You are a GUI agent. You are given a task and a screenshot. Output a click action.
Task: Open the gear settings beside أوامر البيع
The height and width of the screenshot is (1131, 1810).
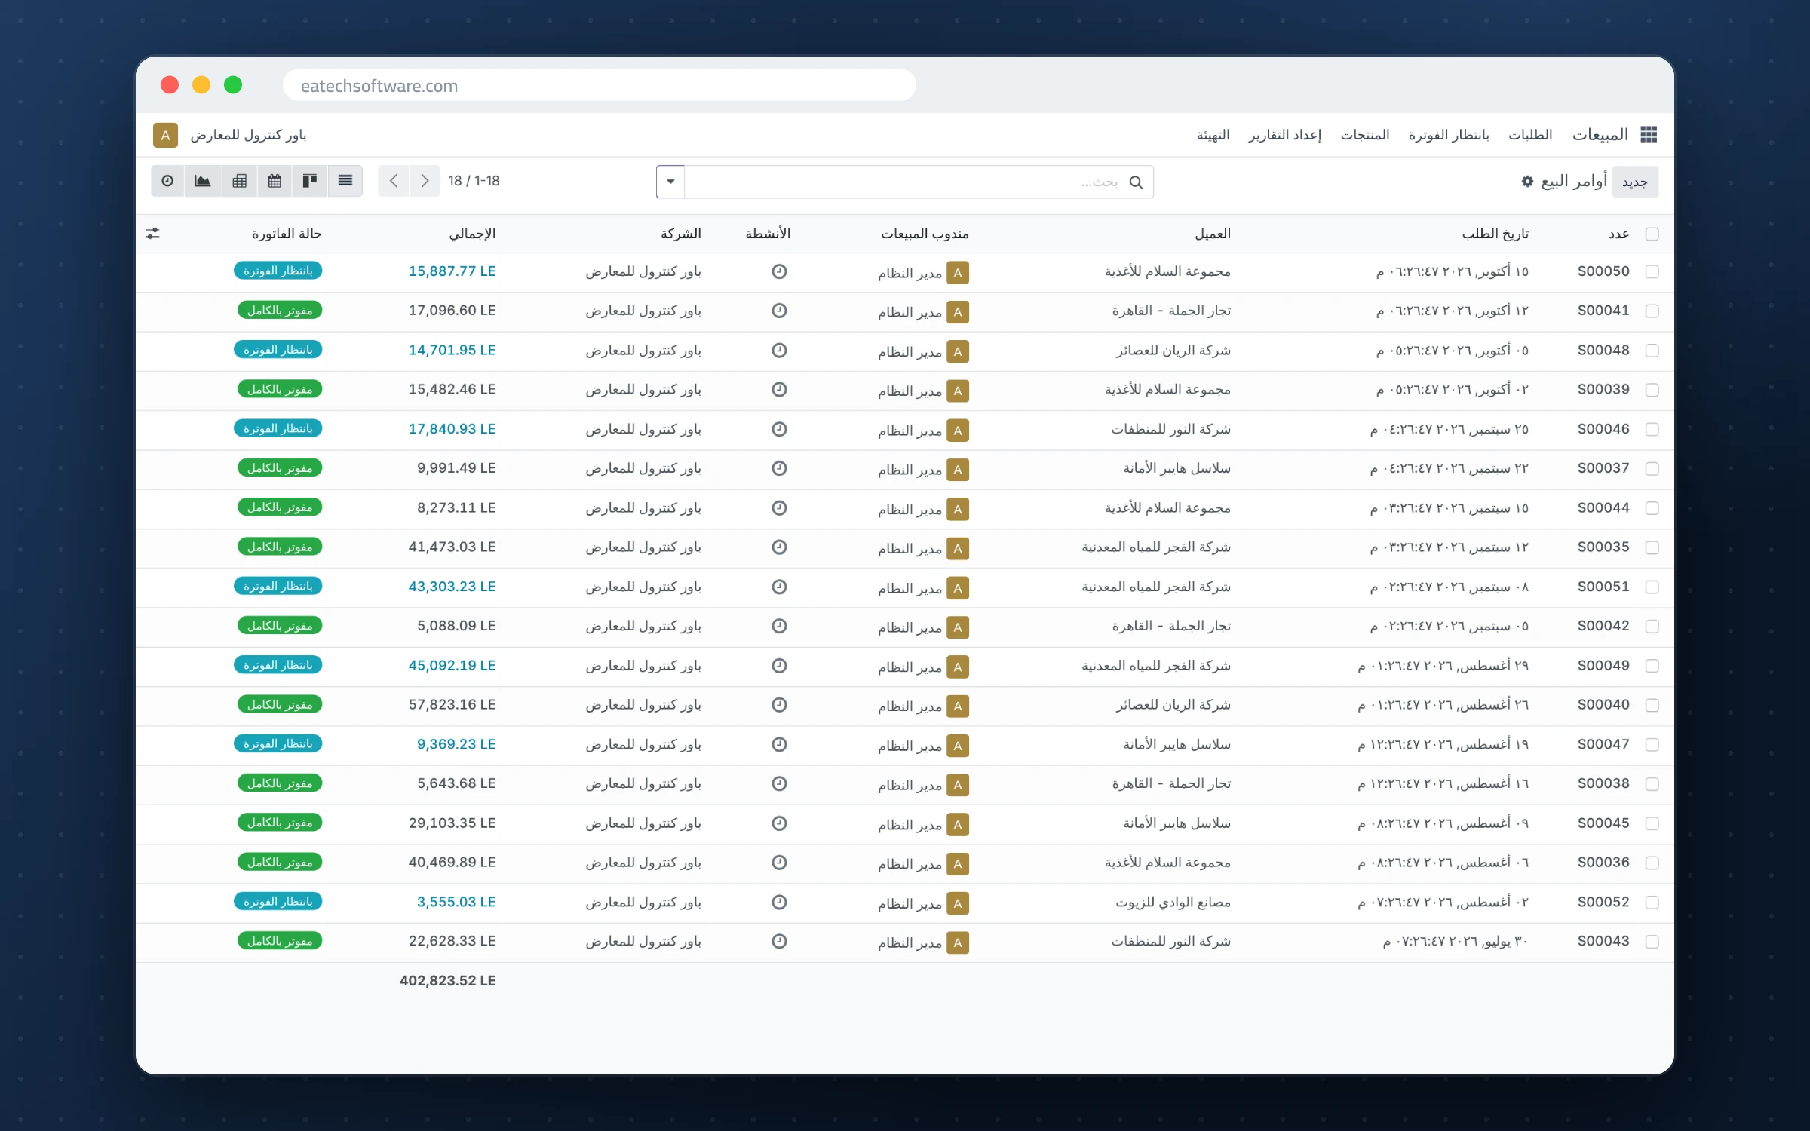1527,181
